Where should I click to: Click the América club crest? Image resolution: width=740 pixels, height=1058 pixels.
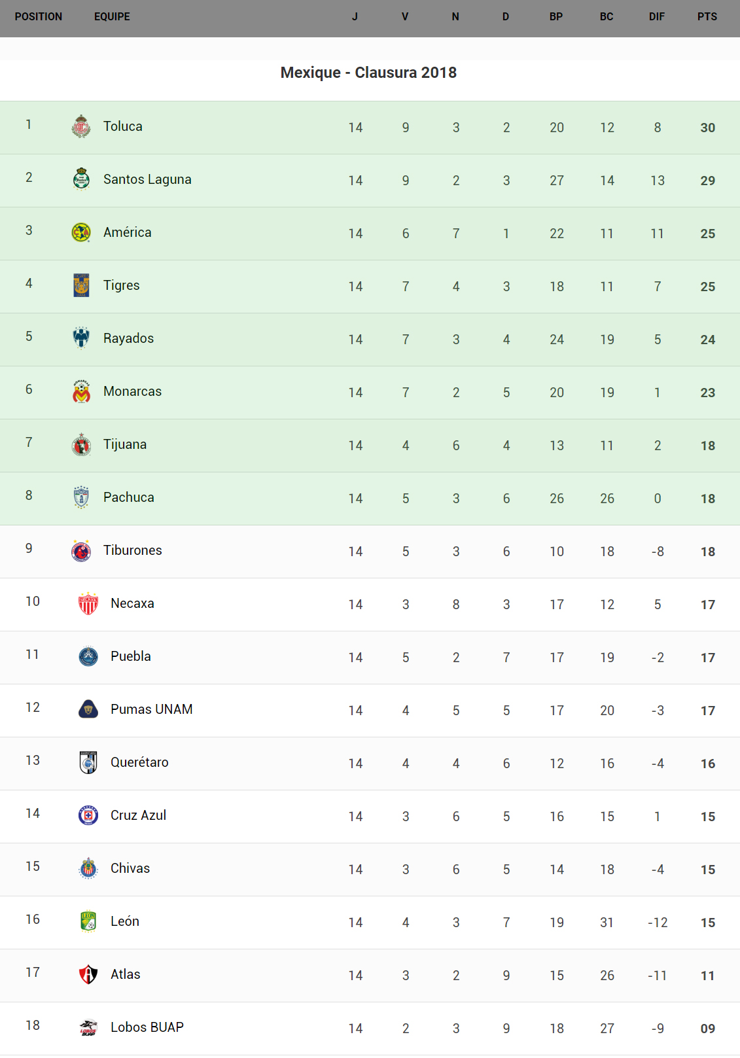[81, 232]
